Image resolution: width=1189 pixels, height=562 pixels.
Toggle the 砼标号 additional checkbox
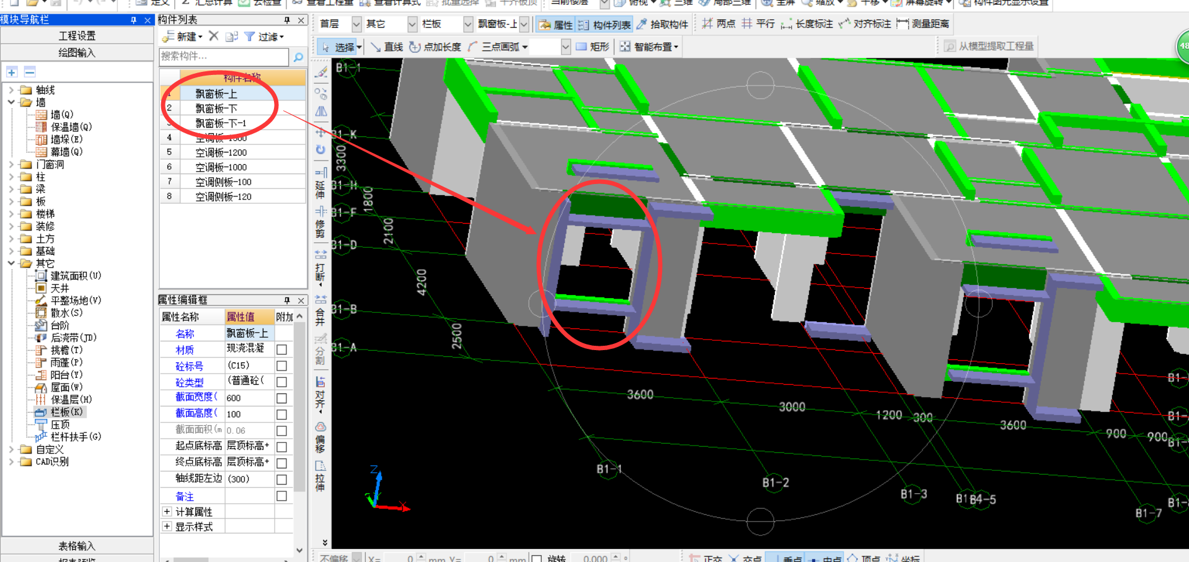point(281,366)
